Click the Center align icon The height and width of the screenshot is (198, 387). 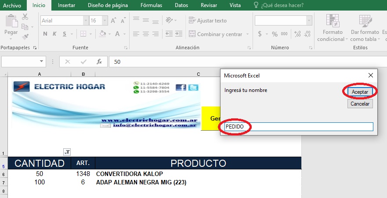click(x=145, y=34)
